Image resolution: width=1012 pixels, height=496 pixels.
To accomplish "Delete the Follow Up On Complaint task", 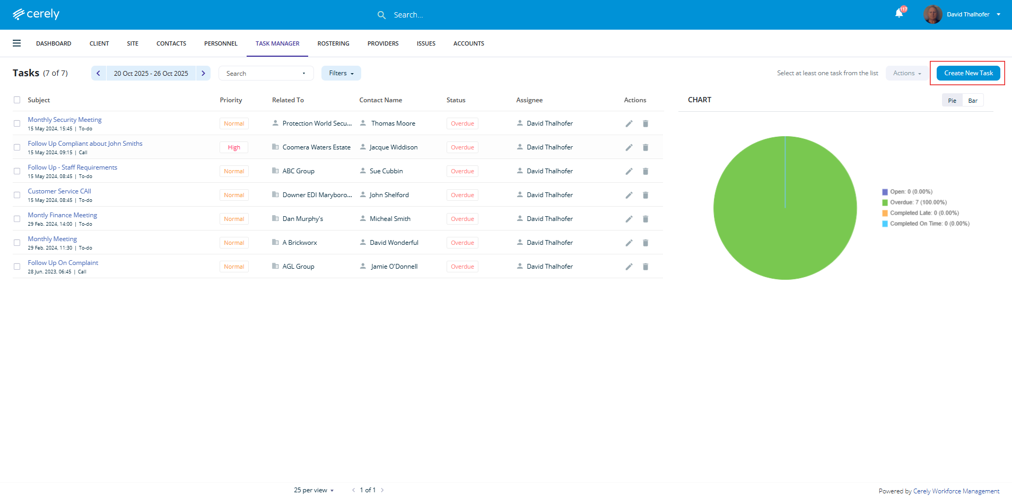I will click(645, 267).
